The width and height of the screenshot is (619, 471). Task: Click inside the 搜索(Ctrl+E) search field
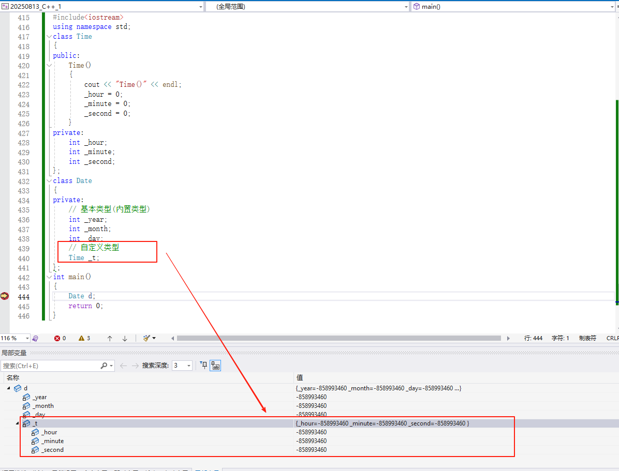point(50,366)
